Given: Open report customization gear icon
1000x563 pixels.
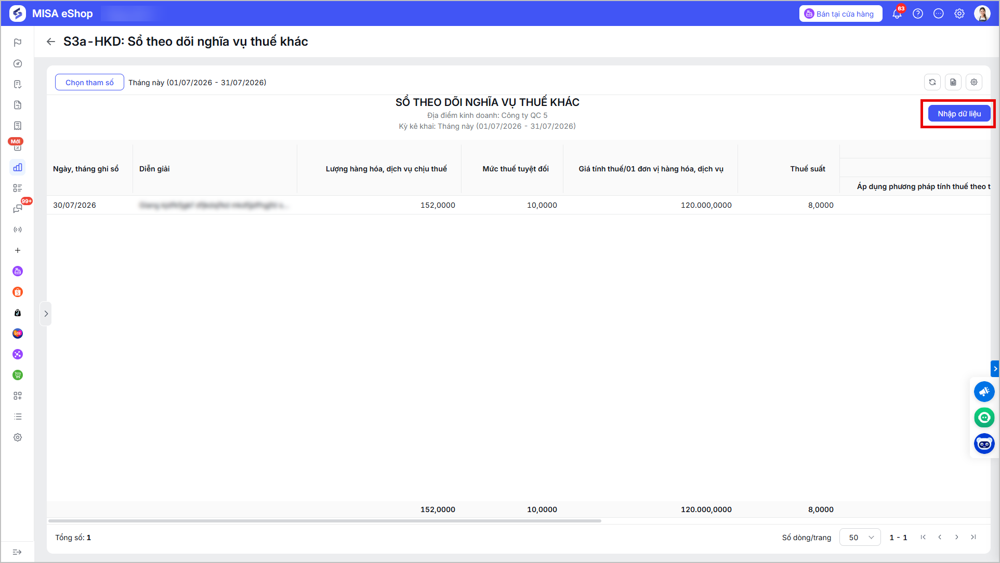Looking at the screenshot, I should click(974, 82).
